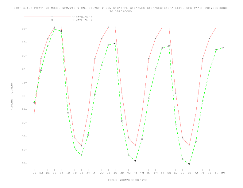The height and width of the screenshot is (188, 243).
Task: Click x-axis tick label 15
Action: click(x=68, y=173)
